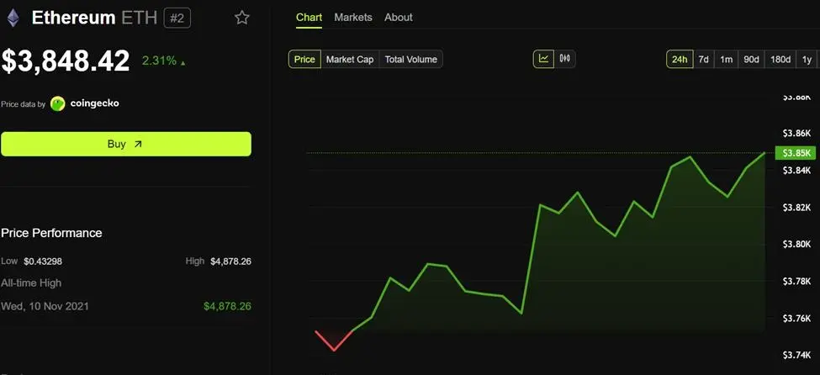Set chart range to 180d
The image size is (820, 375).
point(780,59)
